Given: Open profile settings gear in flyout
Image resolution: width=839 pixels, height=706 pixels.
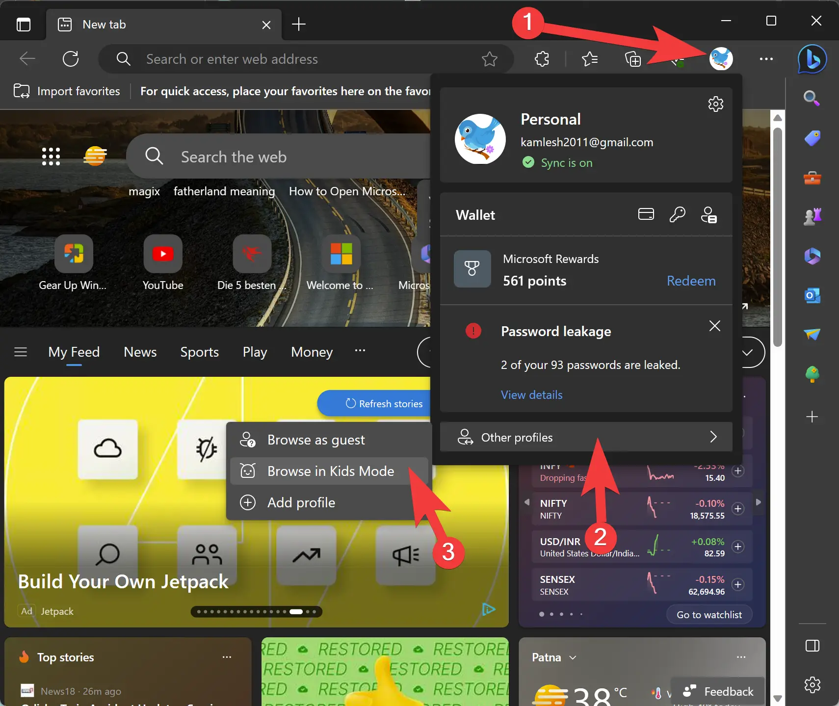Looking at the screenshot, I should coord(715,104).
